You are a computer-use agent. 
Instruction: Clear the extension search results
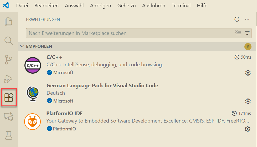[x=238, y=33]
